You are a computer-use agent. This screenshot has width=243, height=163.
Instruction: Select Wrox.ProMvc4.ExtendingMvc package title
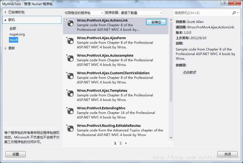(x=101, y=108)
